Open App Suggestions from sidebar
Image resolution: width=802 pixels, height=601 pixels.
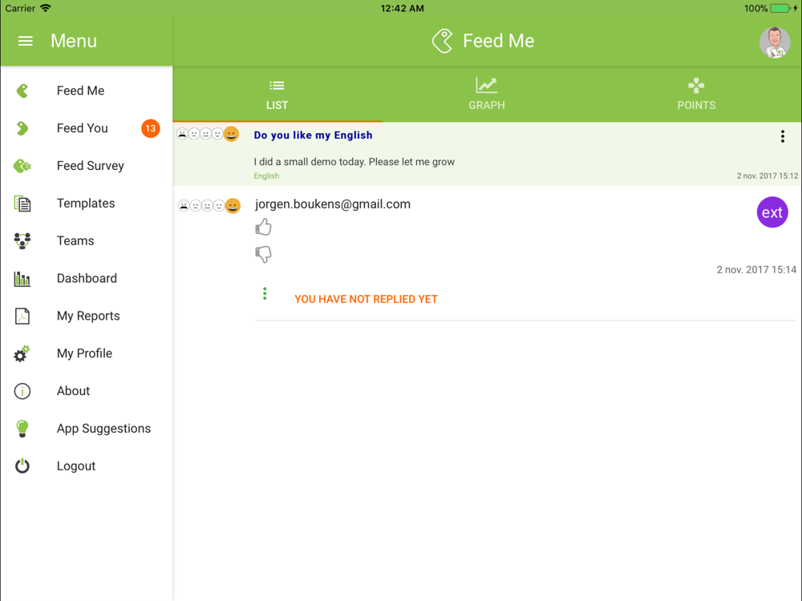(x=86, y=428)
